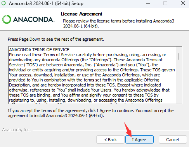Click the greyed-out maximize icon
This screenshot has height=147, width=189.
(x=165, y=3)
